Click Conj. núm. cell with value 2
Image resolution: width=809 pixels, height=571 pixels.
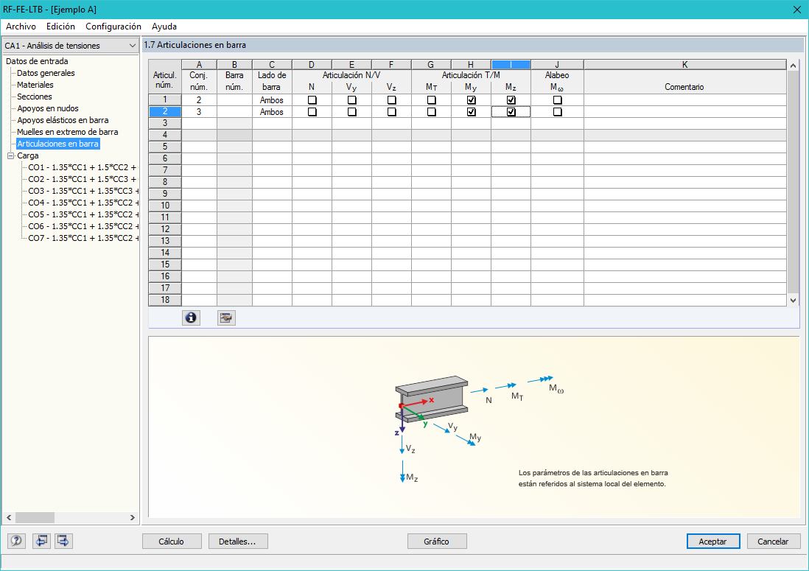pyautogui.click(x=199, y=100)
